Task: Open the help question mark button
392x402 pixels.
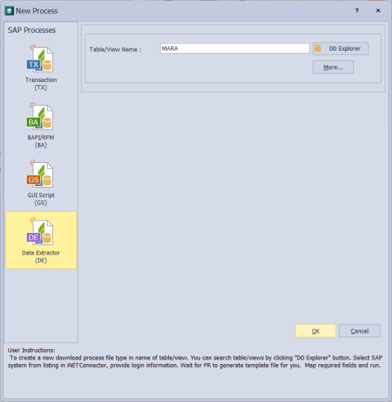Action: pos(357,10)
